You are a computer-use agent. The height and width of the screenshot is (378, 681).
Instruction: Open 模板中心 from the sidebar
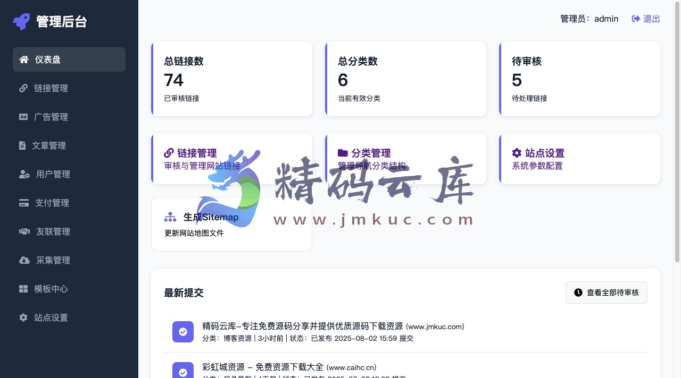click(x=69, y=289)
